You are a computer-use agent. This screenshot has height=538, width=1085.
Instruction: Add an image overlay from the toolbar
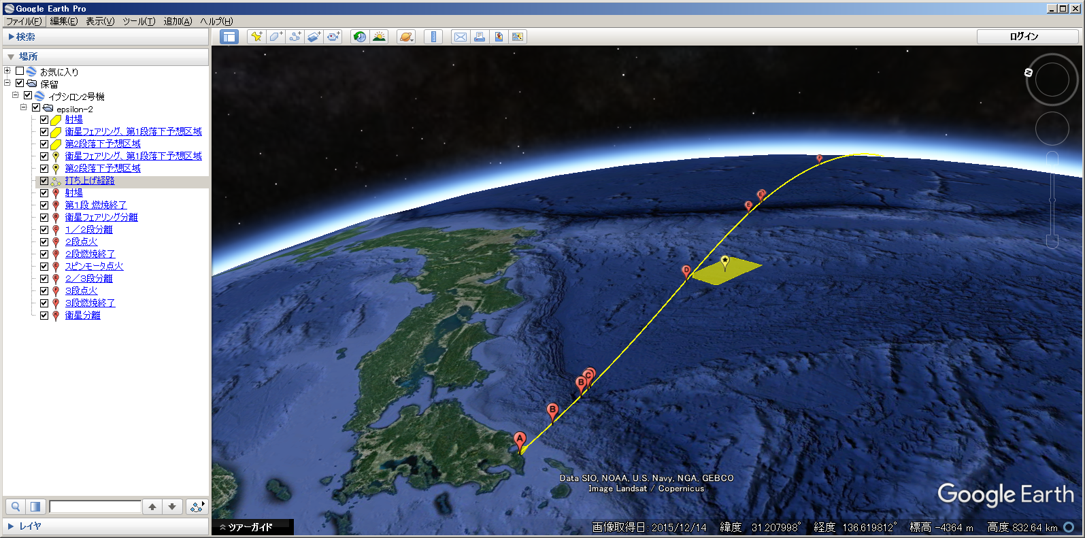(x=314, y=37)
